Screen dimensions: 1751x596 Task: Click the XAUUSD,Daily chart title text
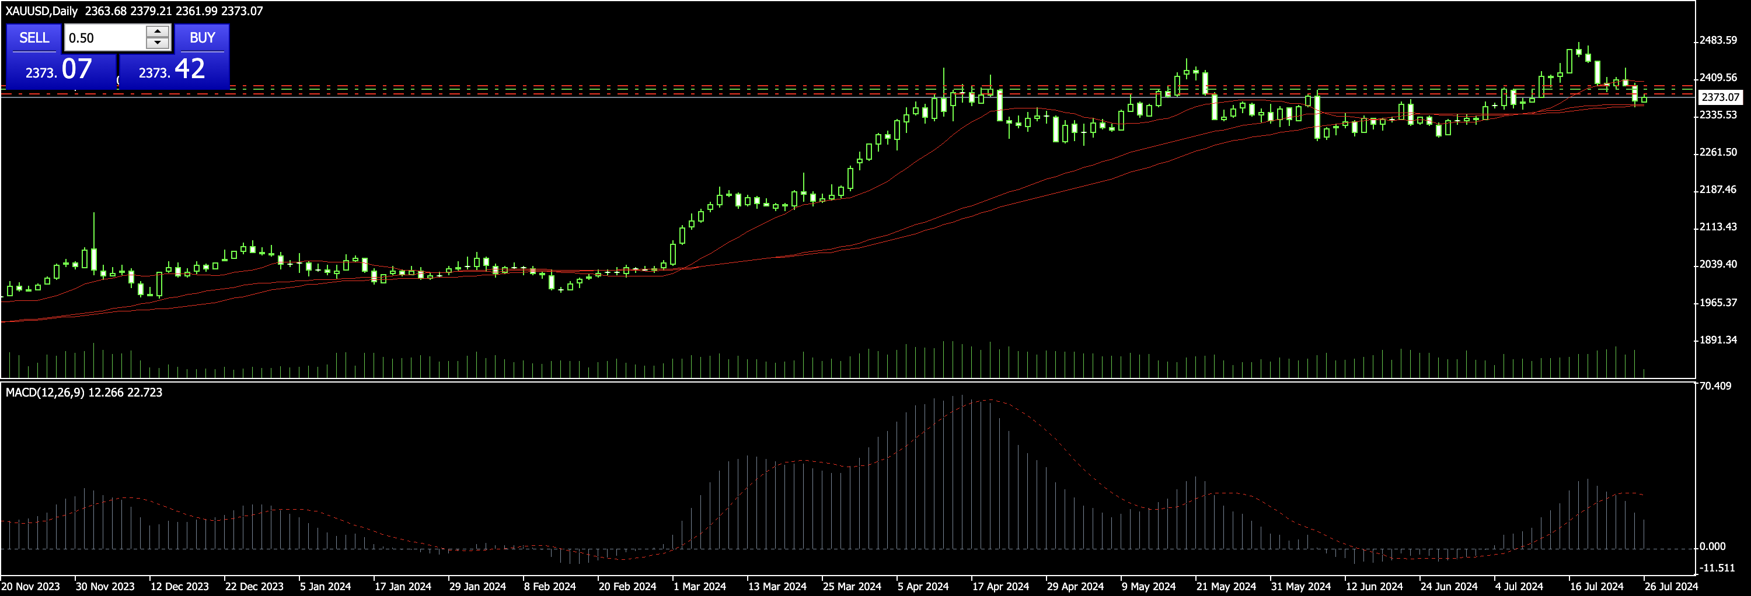coord(41,11)
